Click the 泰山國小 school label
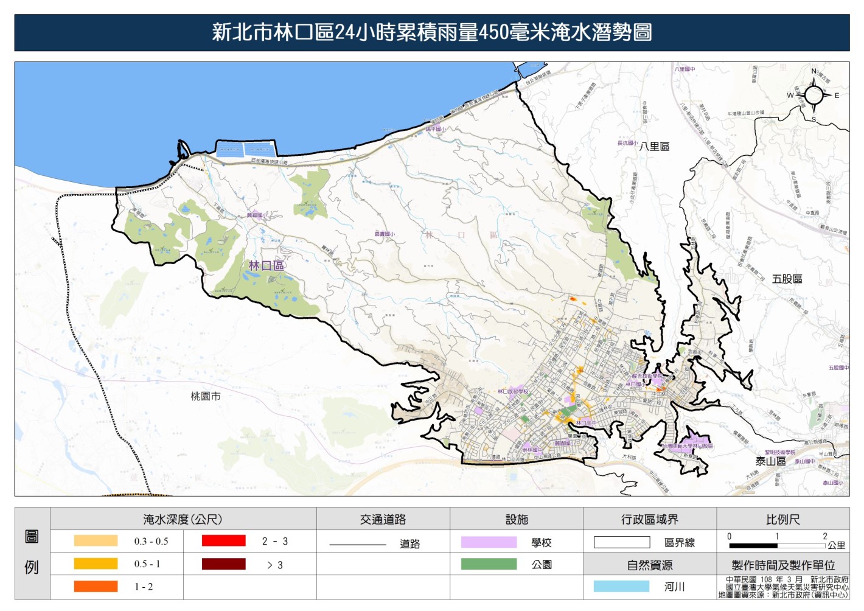The width and height of the screenshot is (864, 611). click(833, 483)
